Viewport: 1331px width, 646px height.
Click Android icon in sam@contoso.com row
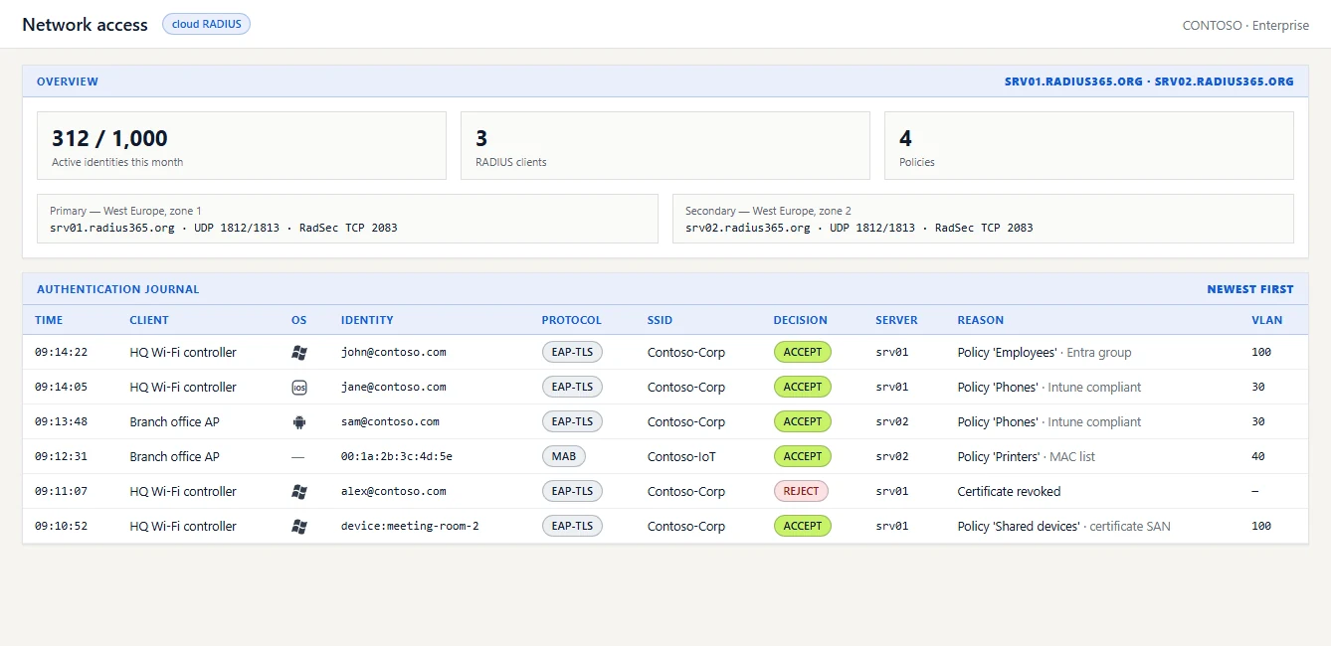point(299,421)
